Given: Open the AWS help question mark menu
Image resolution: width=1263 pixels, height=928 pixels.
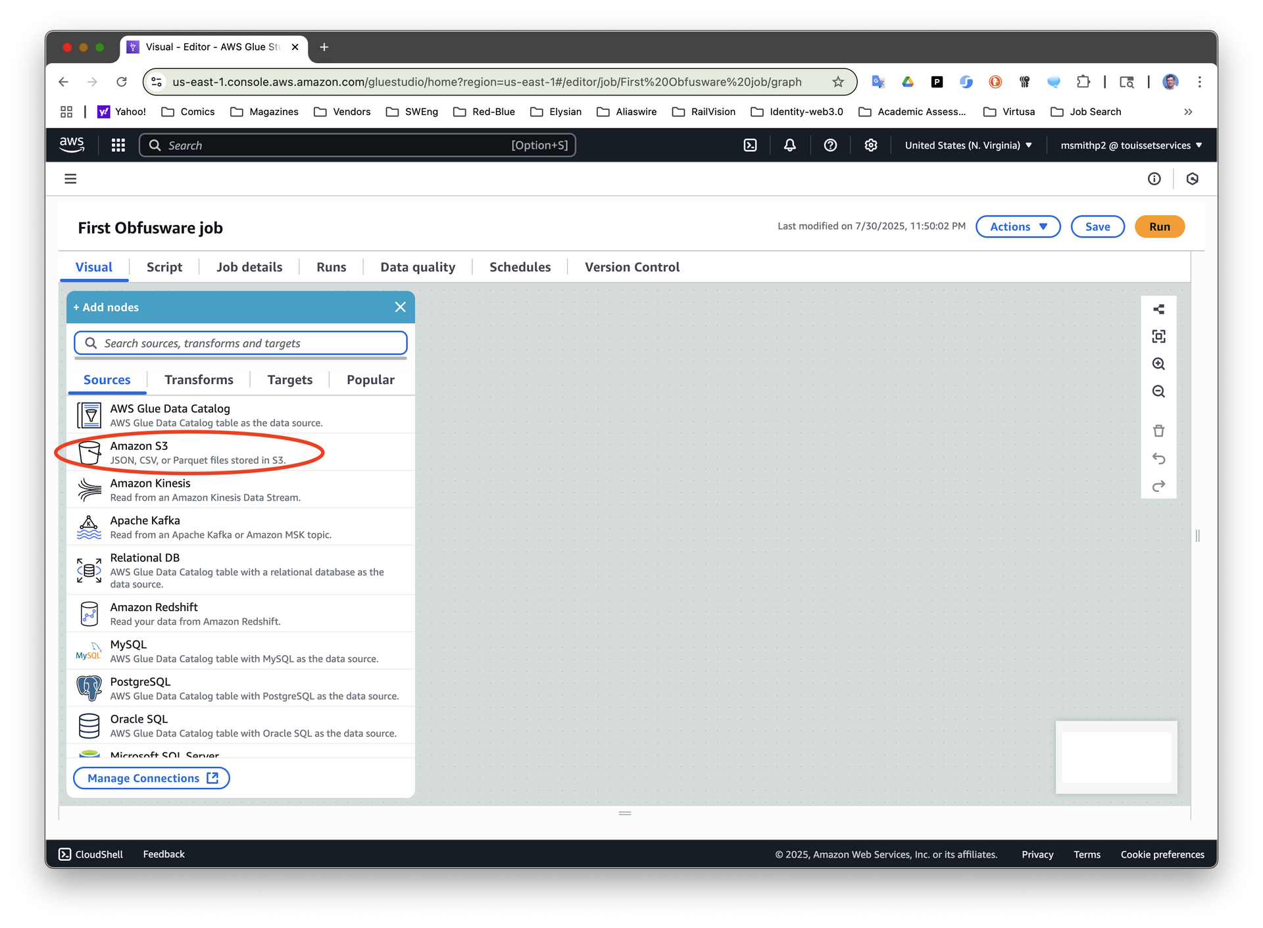Looking at the screenshot, I should click(x=830, y=145).
